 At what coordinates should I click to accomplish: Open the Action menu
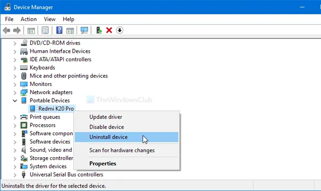tap(28, 19)
